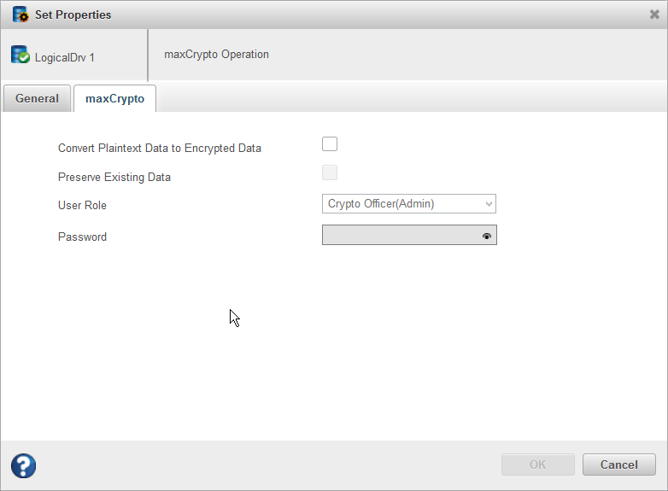Click the LogicalDrv 1 drive icon
The image size is (668, 491).
tap(21, 56)
